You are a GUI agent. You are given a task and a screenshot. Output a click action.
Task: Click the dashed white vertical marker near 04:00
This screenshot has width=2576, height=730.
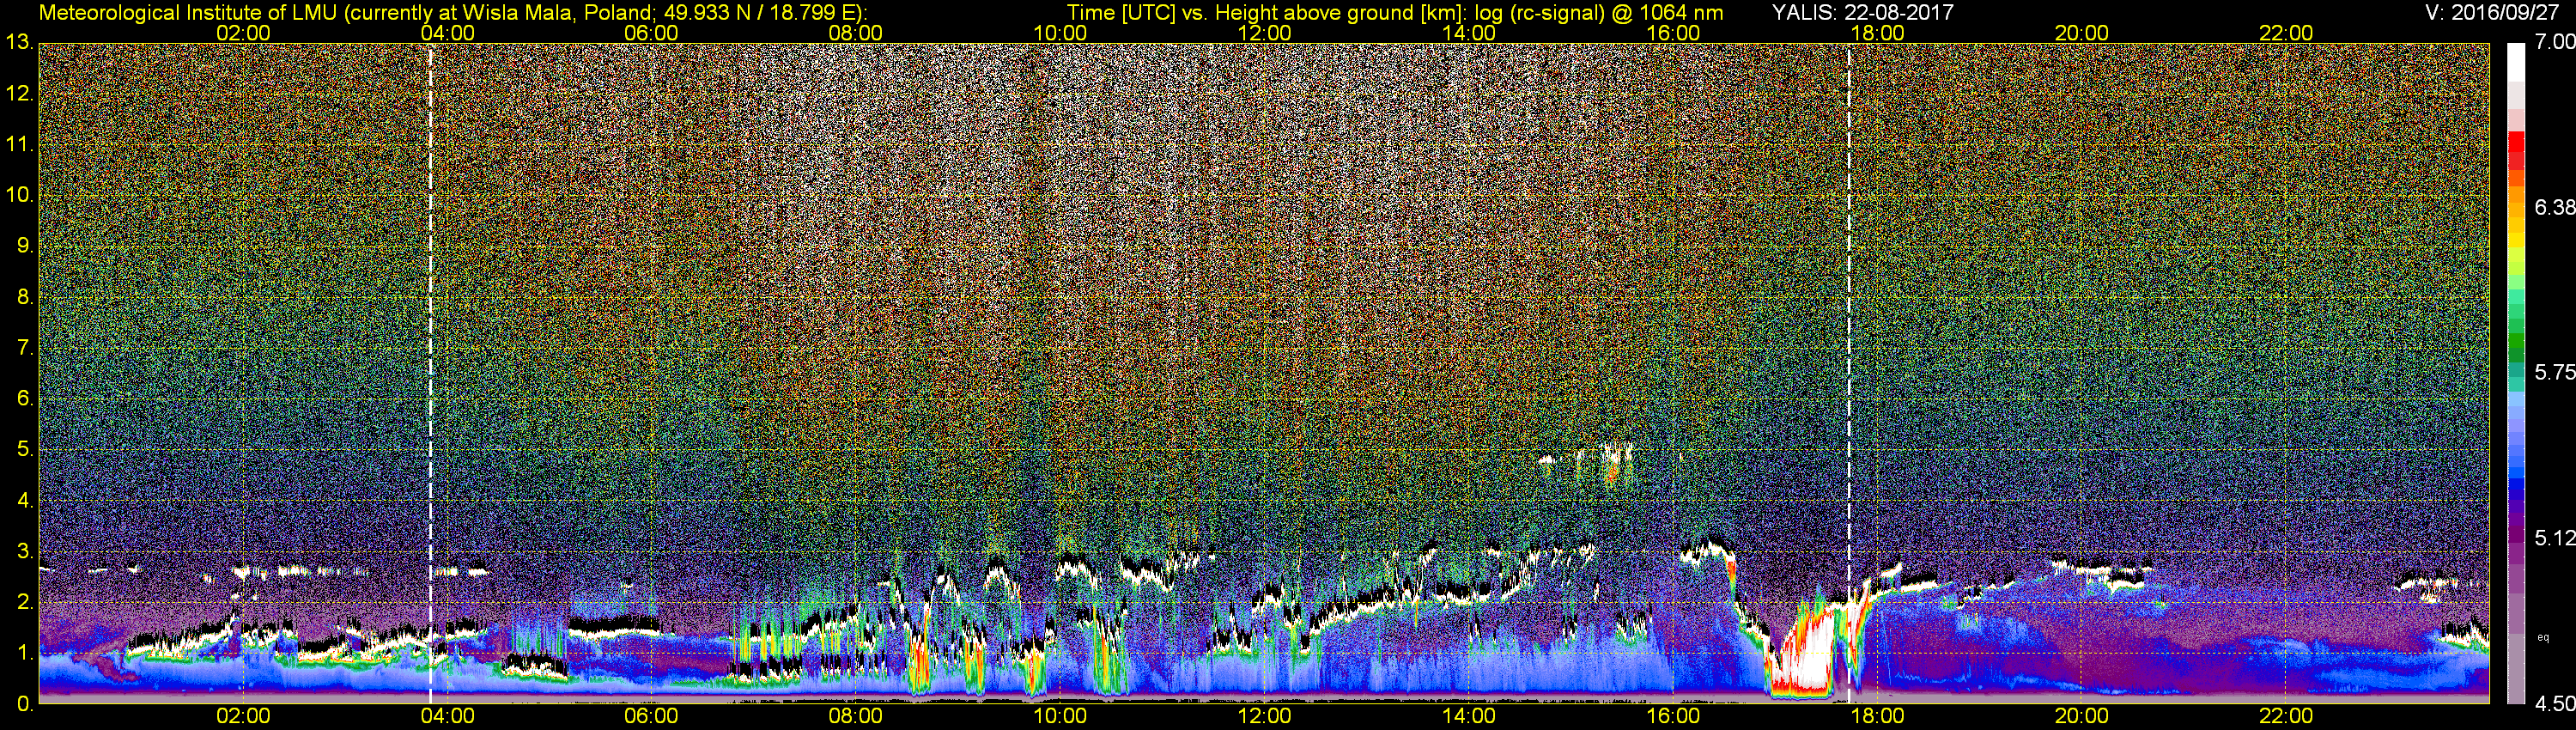[x=430, y=373]
